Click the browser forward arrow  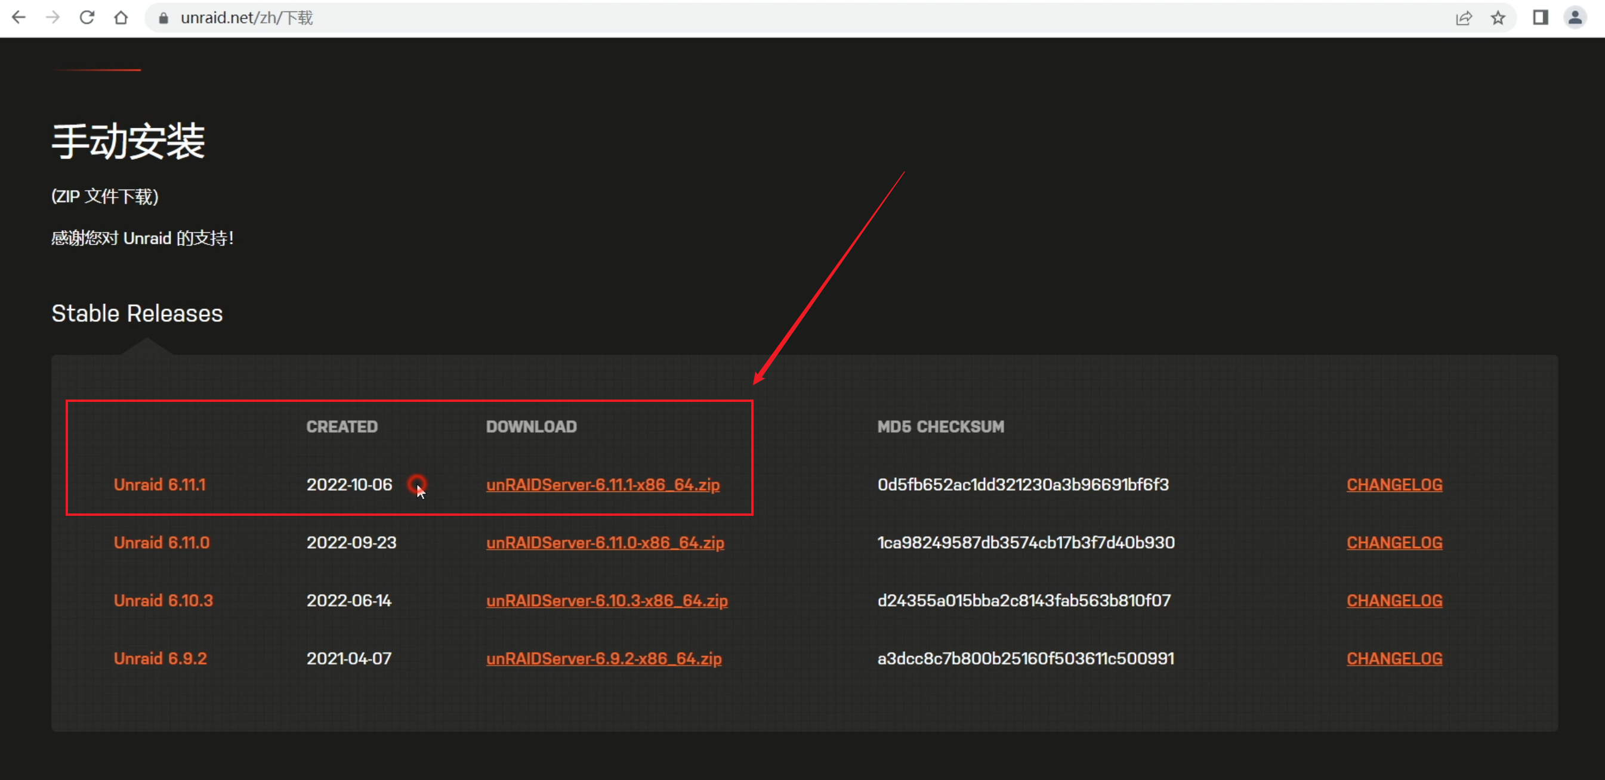click(x=53, y=17)
